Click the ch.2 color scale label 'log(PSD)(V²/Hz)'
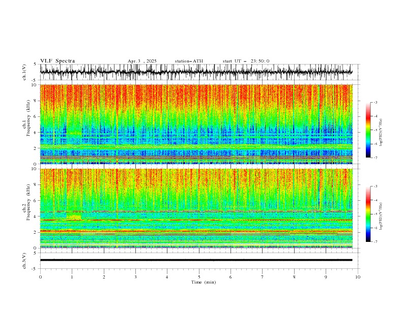The width and height of the screenshot is (403, 311). point(381,216)
